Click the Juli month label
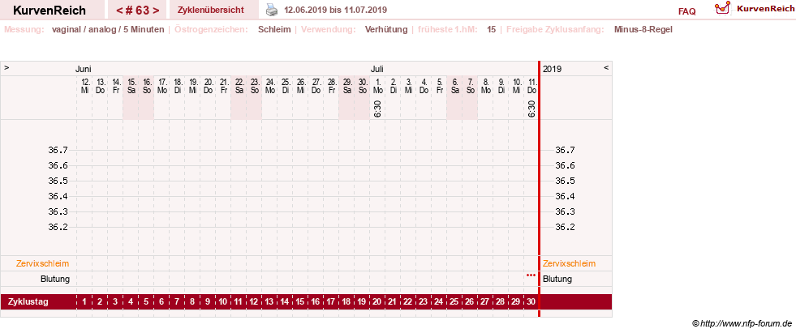 click(x=376, y=69)
